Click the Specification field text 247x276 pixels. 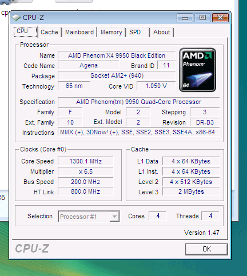(x=139, y=102)
